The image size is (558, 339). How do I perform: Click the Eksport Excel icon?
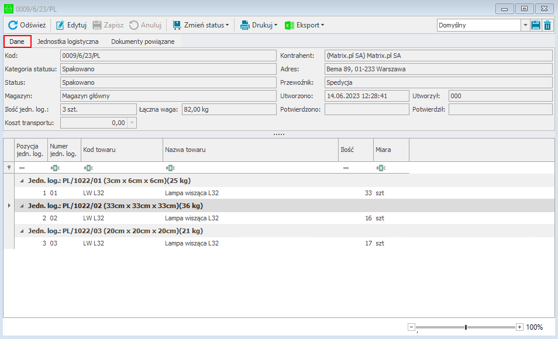[x=289, y=25]
